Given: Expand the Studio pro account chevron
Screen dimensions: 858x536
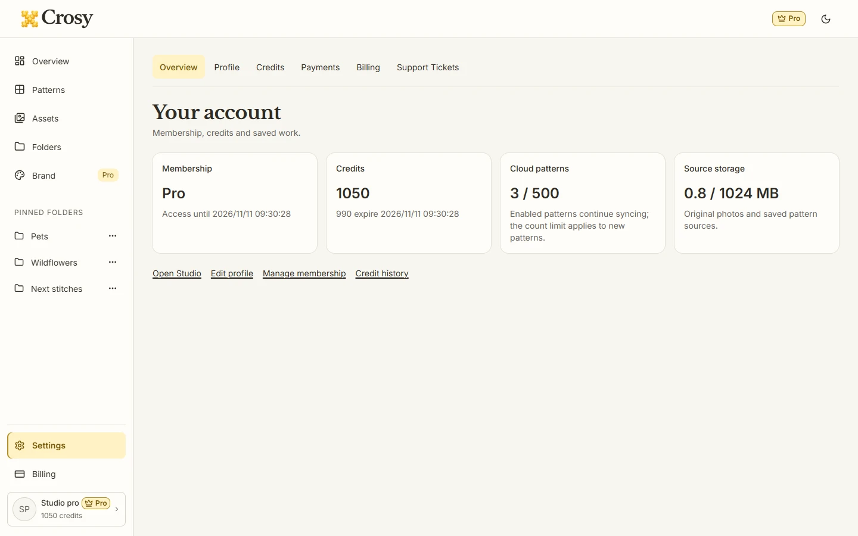Looking at the screenshot, I should pos(117,509).
